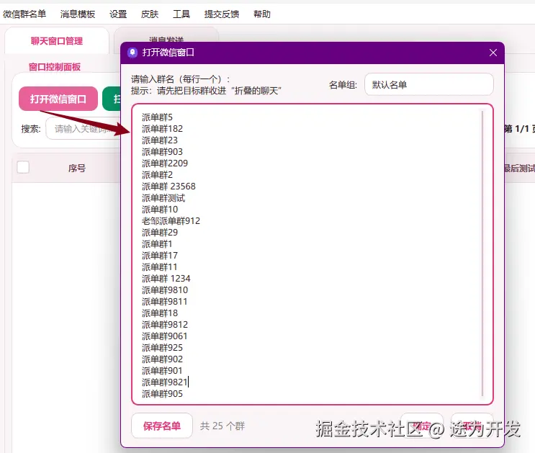Click the 序号 column header
This screenshot has height=453, width=535.
pyautogui.click(x=77, y=168)
